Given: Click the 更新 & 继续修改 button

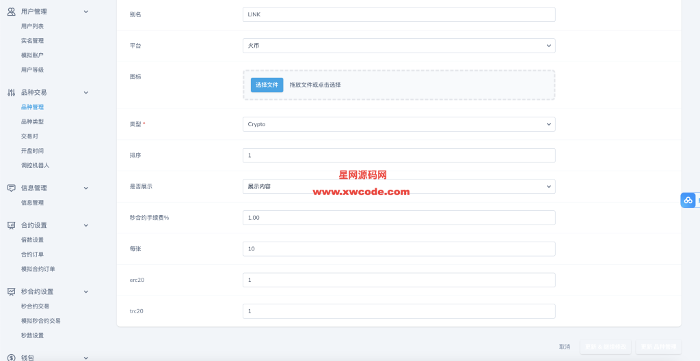Looking at the screenshot, I should pyautogui.click(x=605, y=347).
